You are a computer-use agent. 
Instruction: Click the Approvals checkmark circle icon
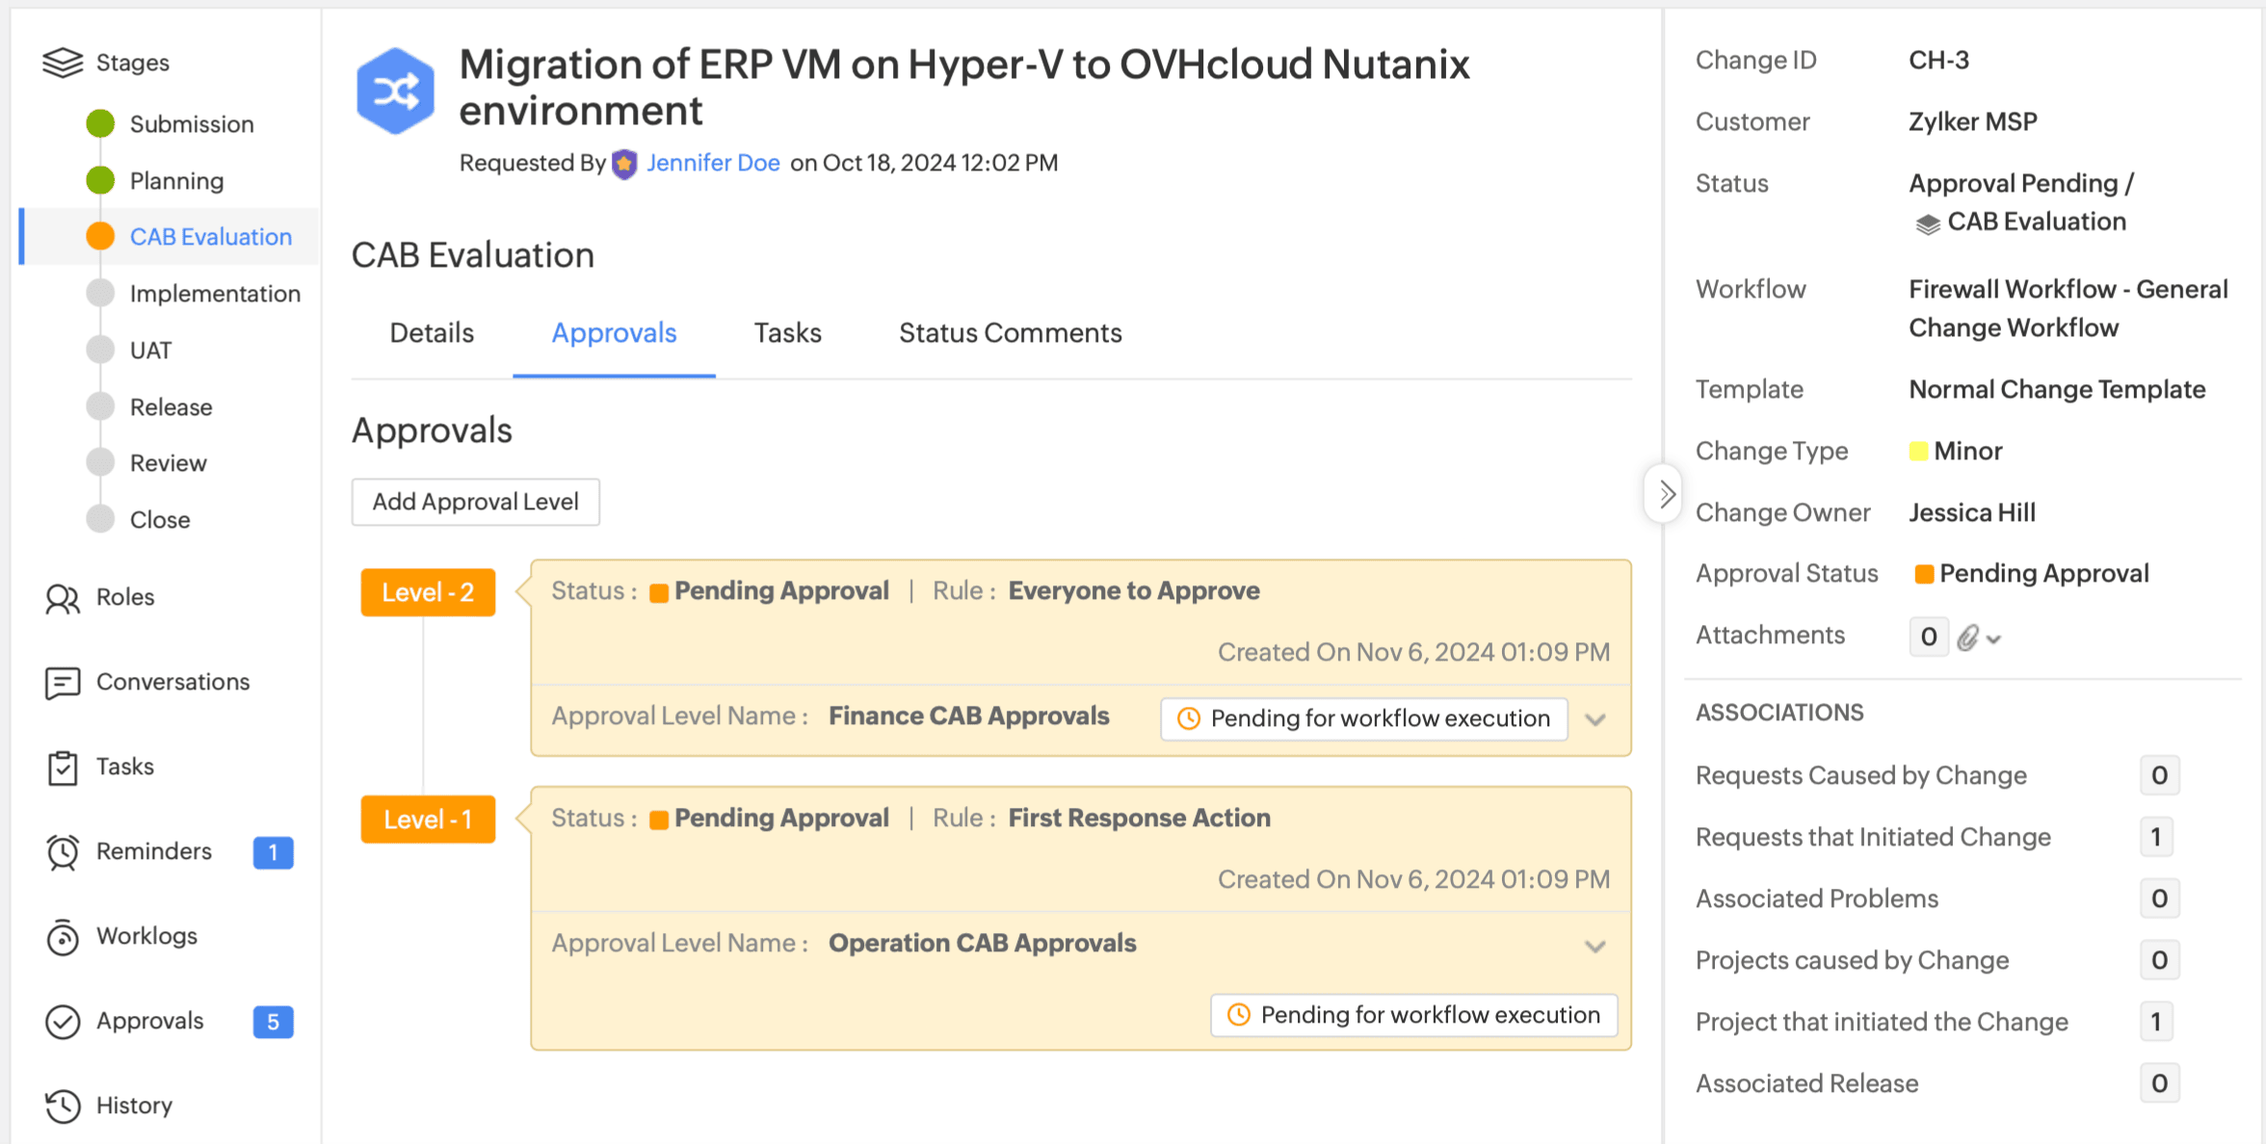coord(63,1022)
